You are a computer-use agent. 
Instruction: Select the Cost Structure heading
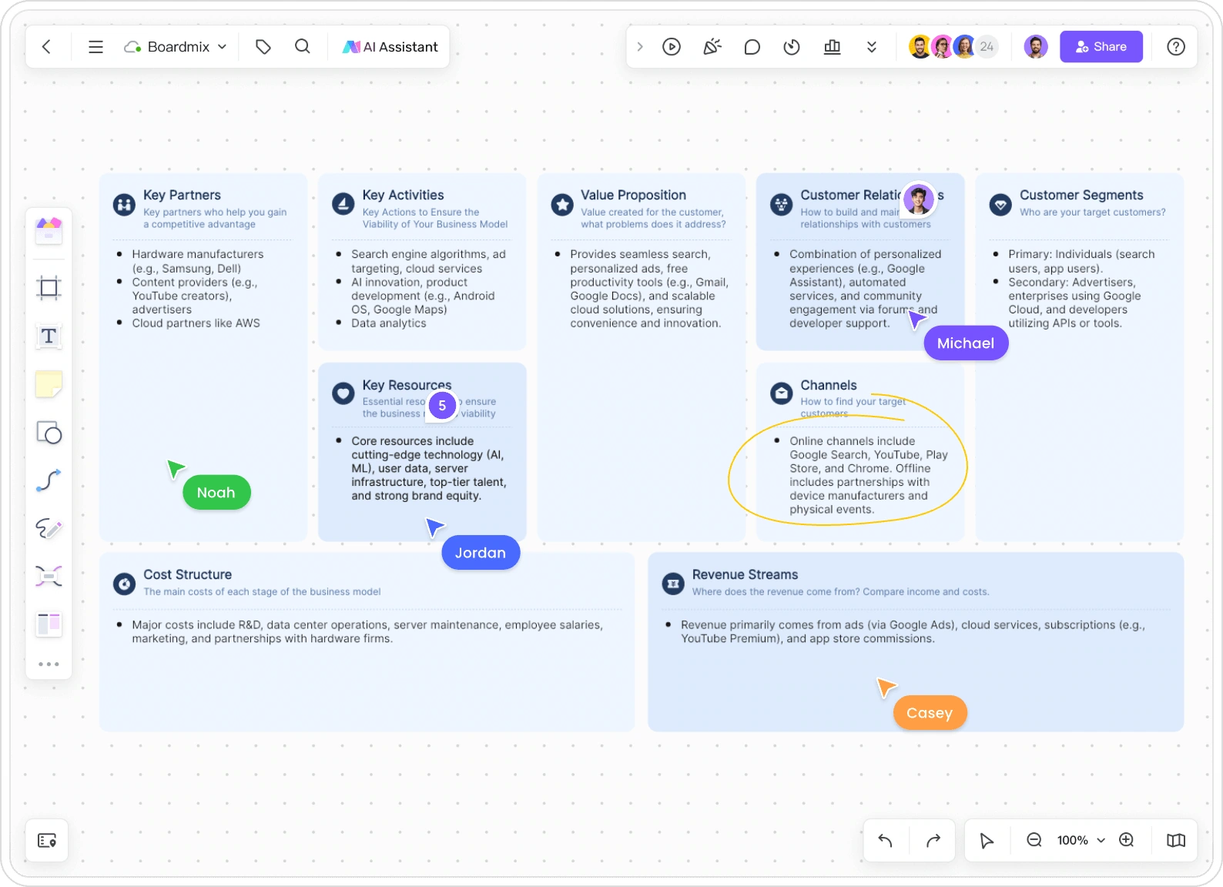[187, 574]
